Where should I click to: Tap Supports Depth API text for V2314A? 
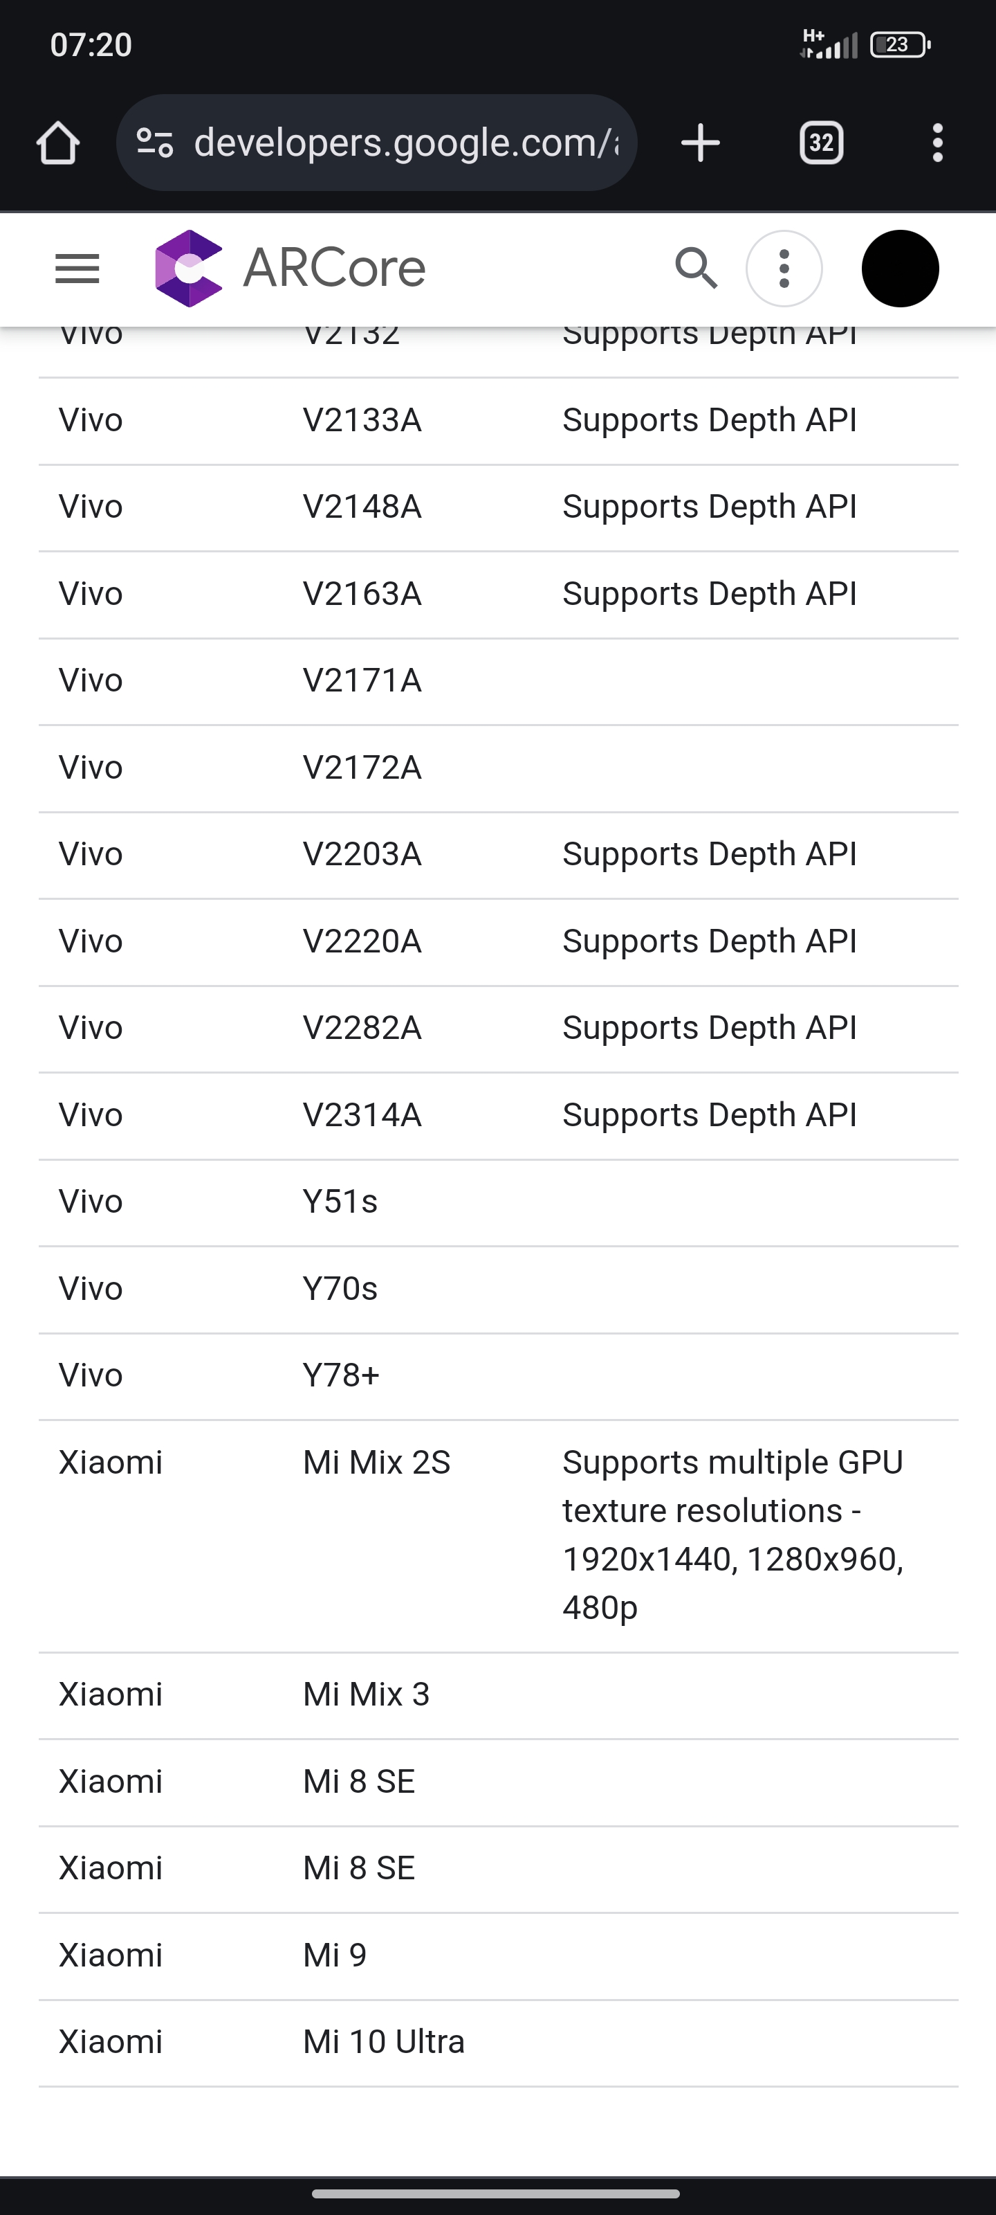coord(709,1115)
